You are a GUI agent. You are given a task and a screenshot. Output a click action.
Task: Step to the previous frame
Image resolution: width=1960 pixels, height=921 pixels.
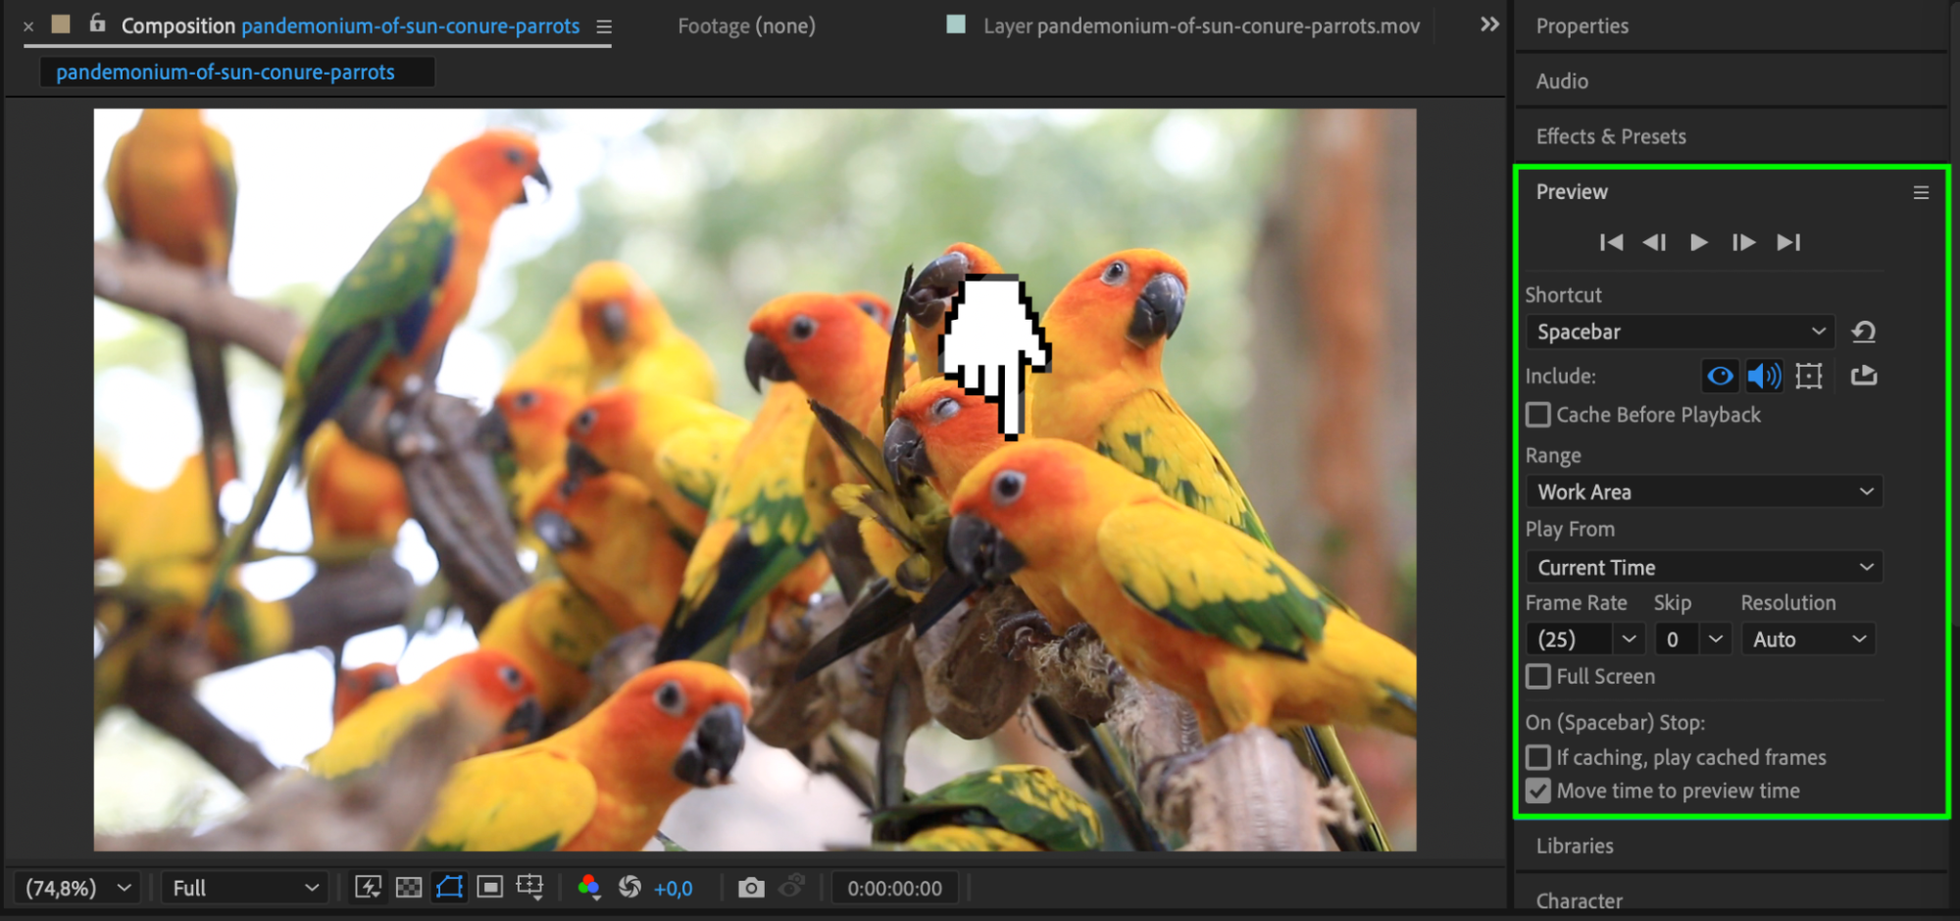tap(1654, 242)
